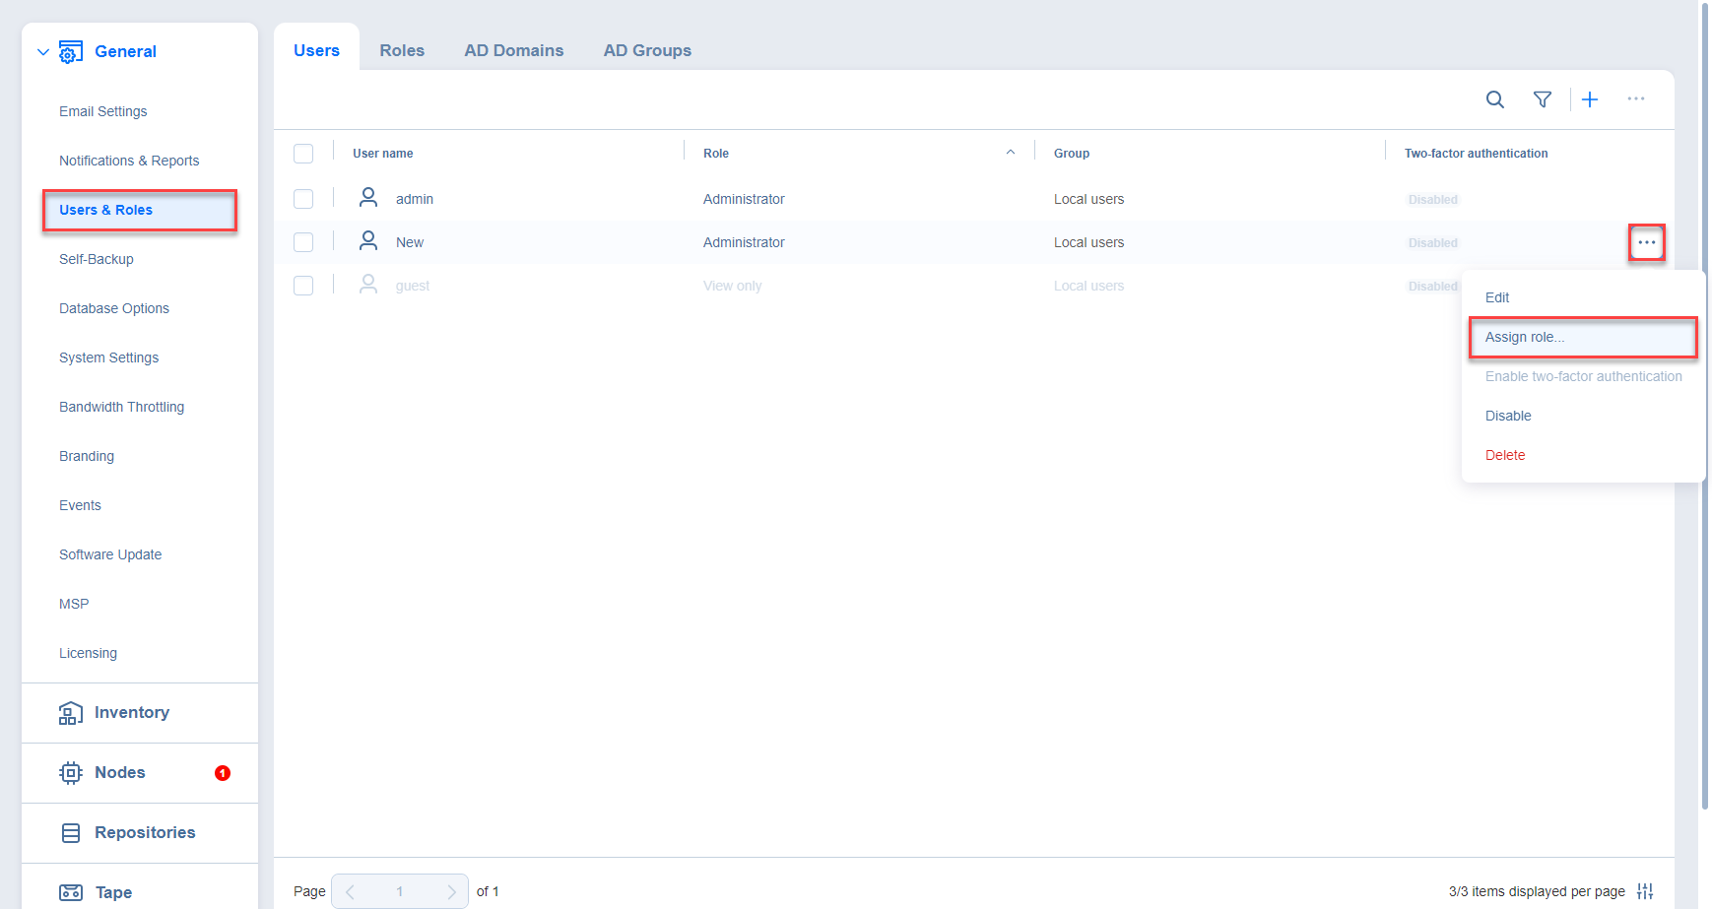Click the search magnifier icon

pos(1494,99)
